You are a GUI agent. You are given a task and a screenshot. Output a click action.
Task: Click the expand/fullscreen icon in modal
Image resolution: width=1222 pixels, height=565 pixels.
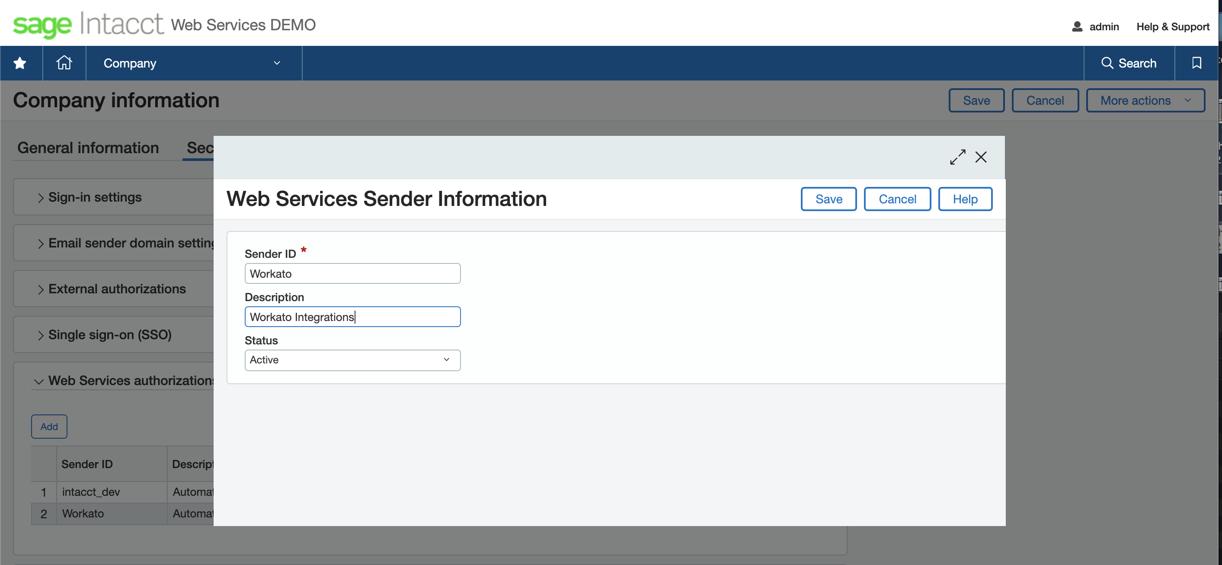[x=958, y=157]
